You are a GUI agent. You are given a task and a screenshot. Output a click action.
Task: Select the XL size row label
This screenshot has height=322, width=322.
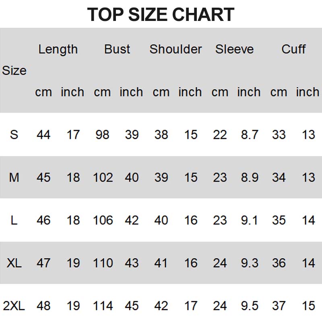point(14,263)
